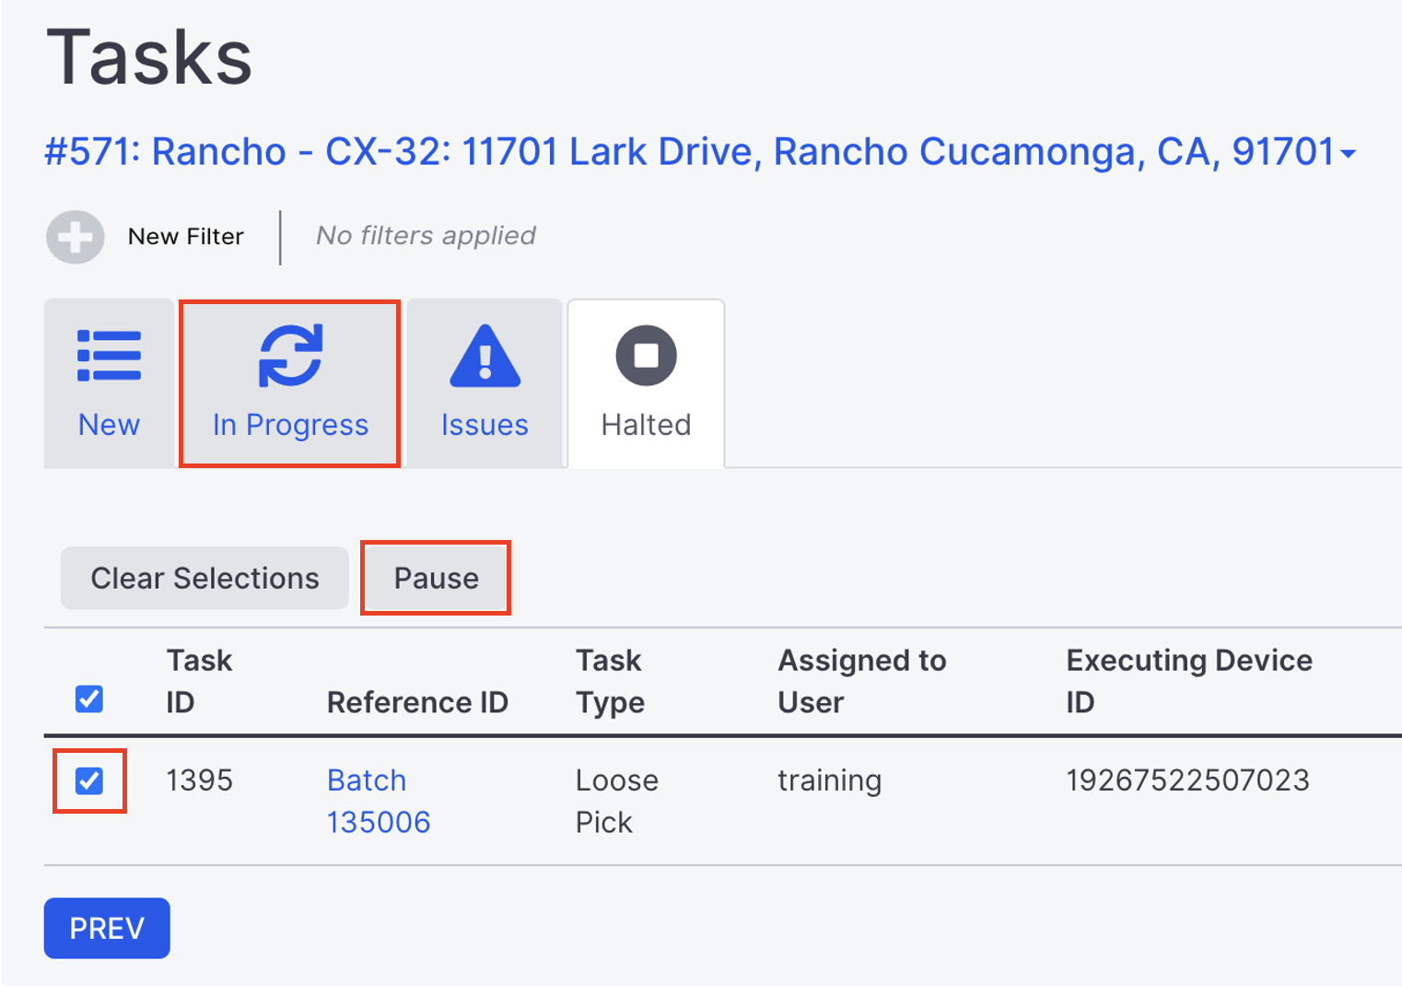Open the Issues tab
The height and width of the screenshot is (986, 1402).
pyautogui.click(x=485, y=383)
